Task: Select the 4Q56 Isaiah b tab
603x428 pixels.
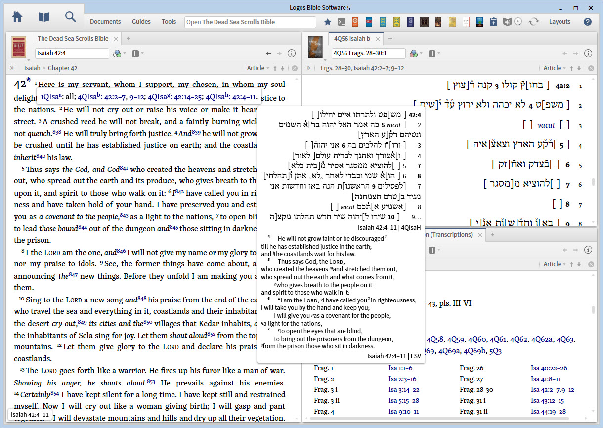Action: click(x=352, y=38)
